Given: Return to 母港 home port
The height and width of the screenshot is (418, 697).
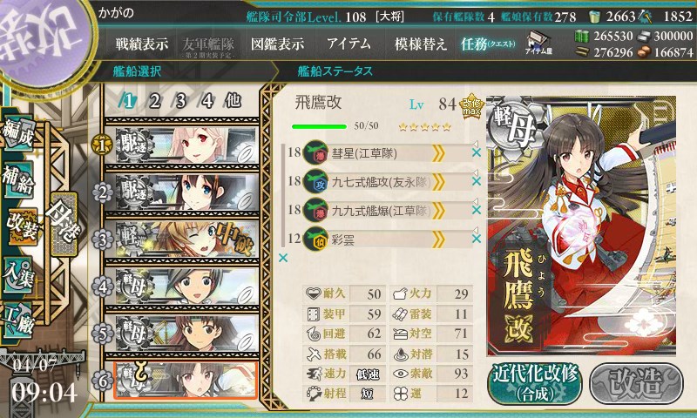Looking at the screenshot, I should point(64,225).
